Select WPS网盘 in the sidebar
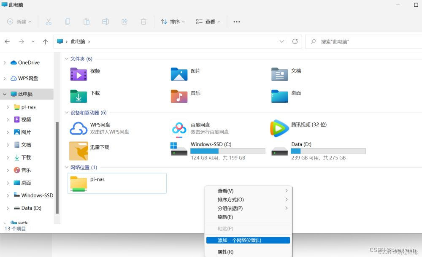The width and height of the screenshot is (422, 257). point(28,78)
